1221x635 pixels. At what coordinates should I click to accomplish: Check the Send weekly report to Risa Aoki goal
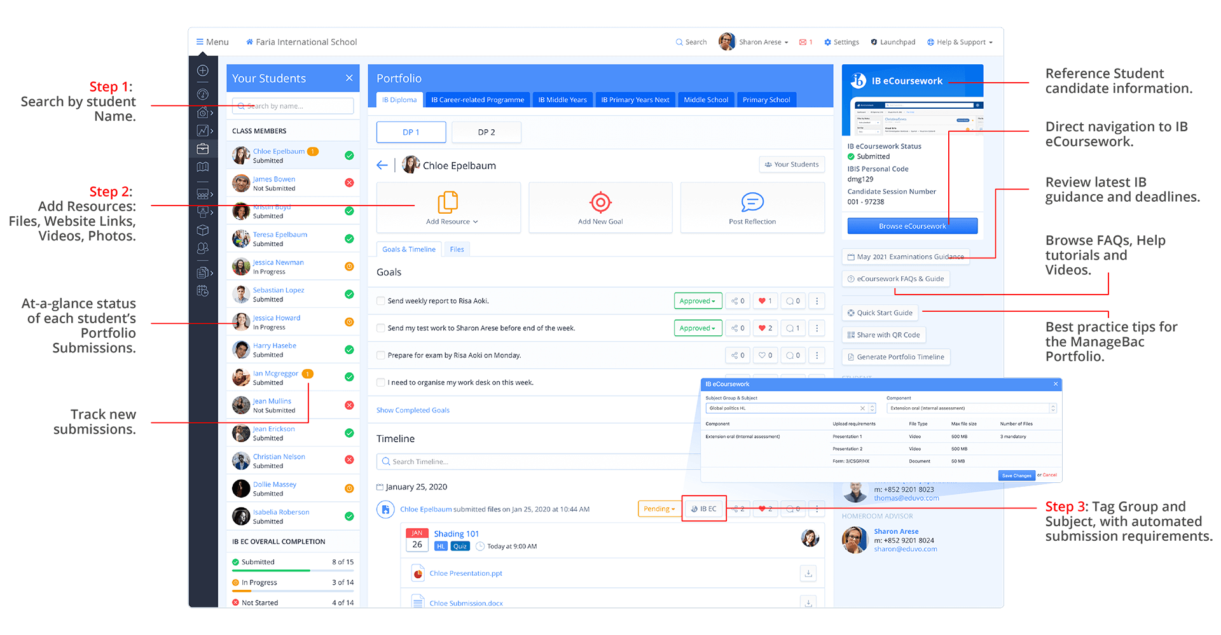click(381, 301)
